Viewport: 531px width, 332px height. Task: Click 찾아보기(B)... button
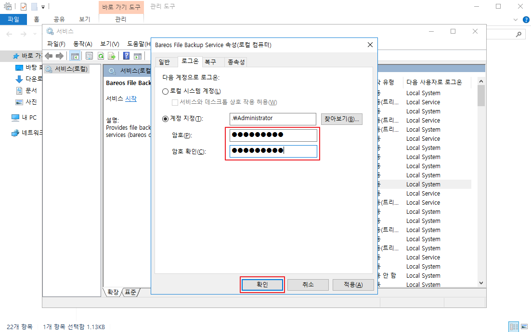pos(342,119)
